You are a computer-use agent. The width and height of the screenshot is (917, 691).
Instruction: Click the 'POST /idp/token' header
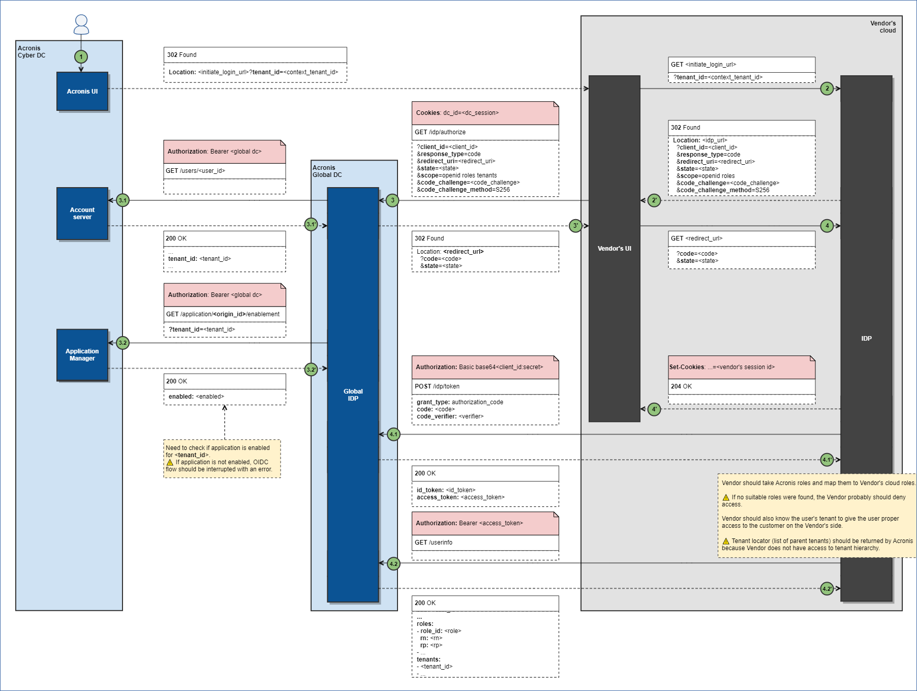pos(485,386)
